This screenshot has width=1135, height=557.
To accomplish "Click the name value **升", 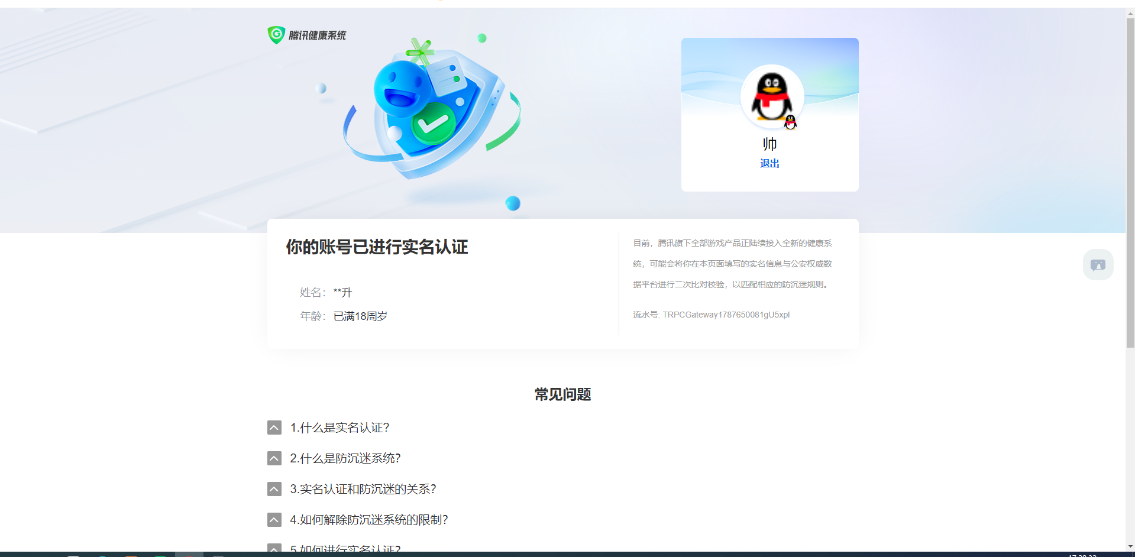I will click(x=342, y=292).
